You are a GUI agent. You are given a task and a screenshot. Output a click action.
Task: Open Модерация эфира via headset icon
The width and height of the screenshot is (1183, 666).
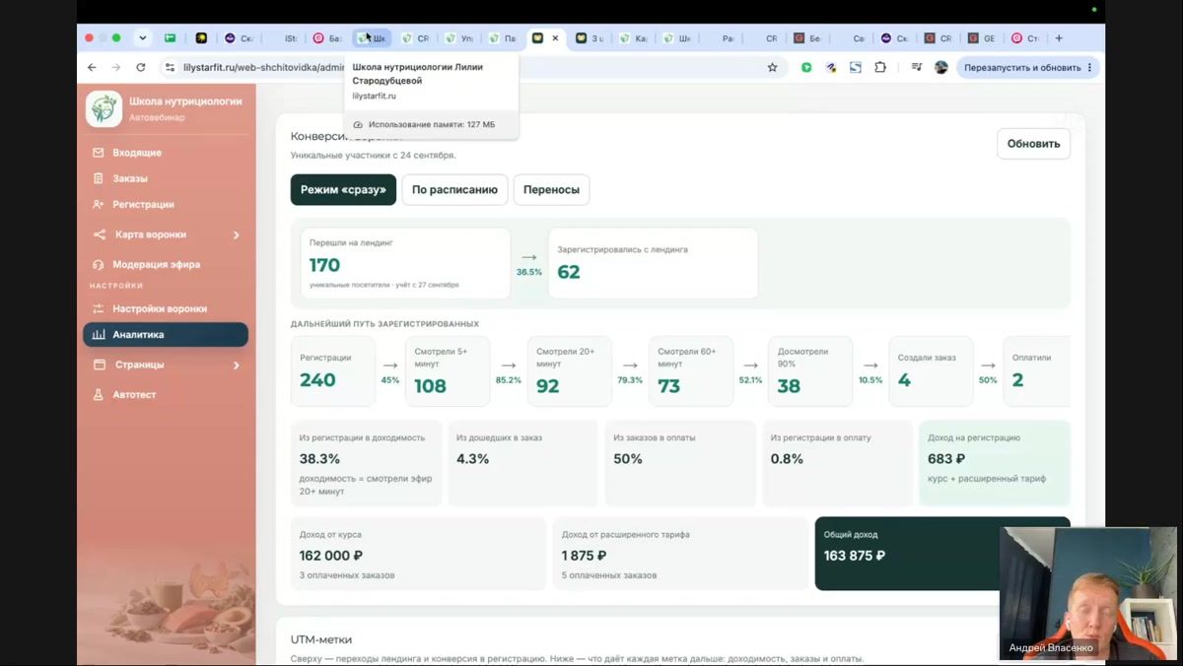(x=98, y=264)
